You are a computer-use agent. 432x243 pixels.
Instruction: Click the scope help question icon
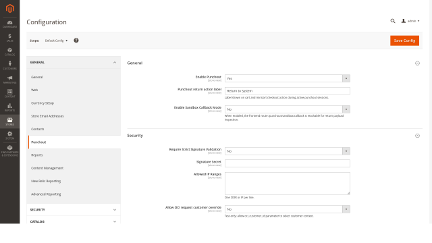[76, 40]
